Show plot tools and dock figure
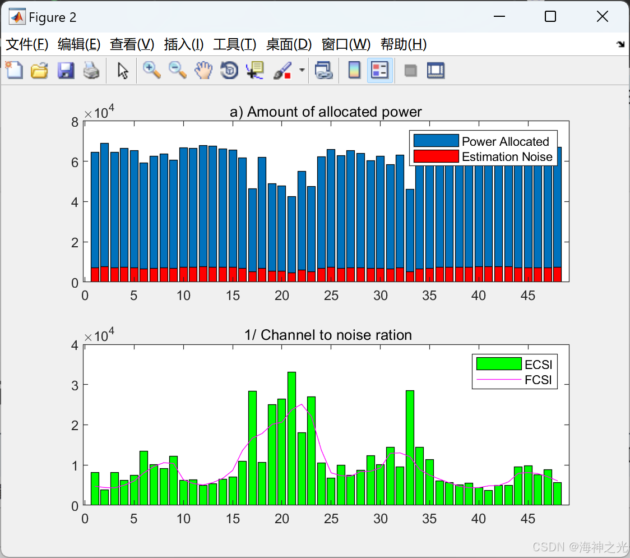The height and width of the screenshot is (558, 630). [436, 70]
